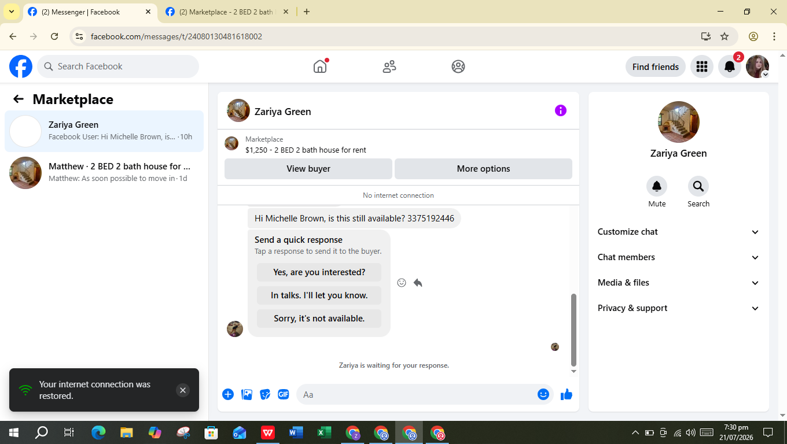Open the taskbar volume control
787x444 pixels.
[x=690, y=432]
